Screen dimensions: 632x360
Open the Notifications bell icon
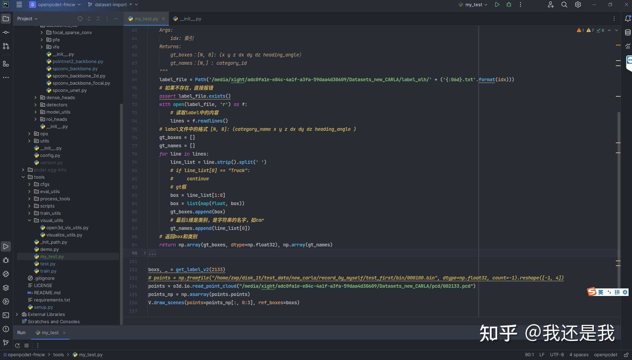pos(628,19)
